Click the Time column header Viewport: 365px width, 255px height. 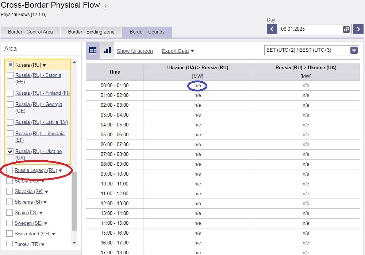coord(115,72)
